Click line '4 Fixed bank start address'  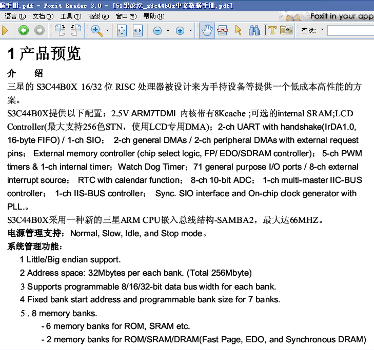click(x=150, y=300)
